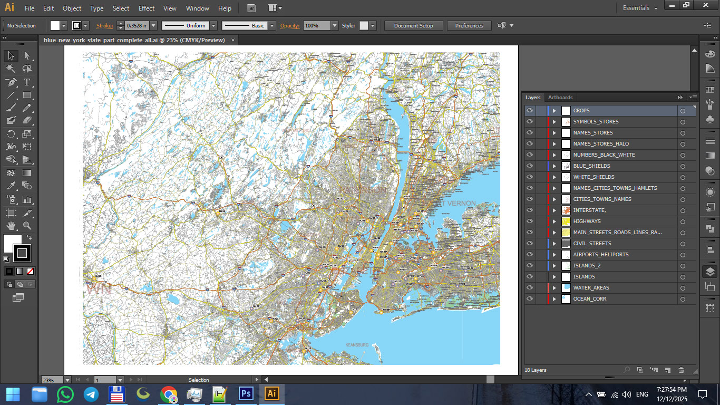
Task: Hide the HIGHWAYS layer
Action: click(530, 221)
